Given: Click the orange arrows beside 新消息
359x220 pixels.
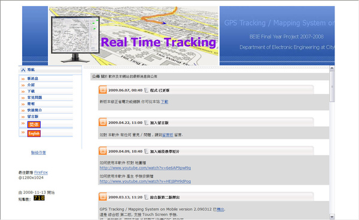Looking at the screenshot, I should coord(23,79).
